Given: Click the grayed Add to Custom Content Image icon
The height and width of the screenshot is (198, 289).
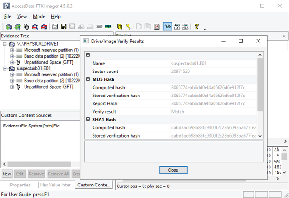Looking at the screenshot, I should click(81, 27).
